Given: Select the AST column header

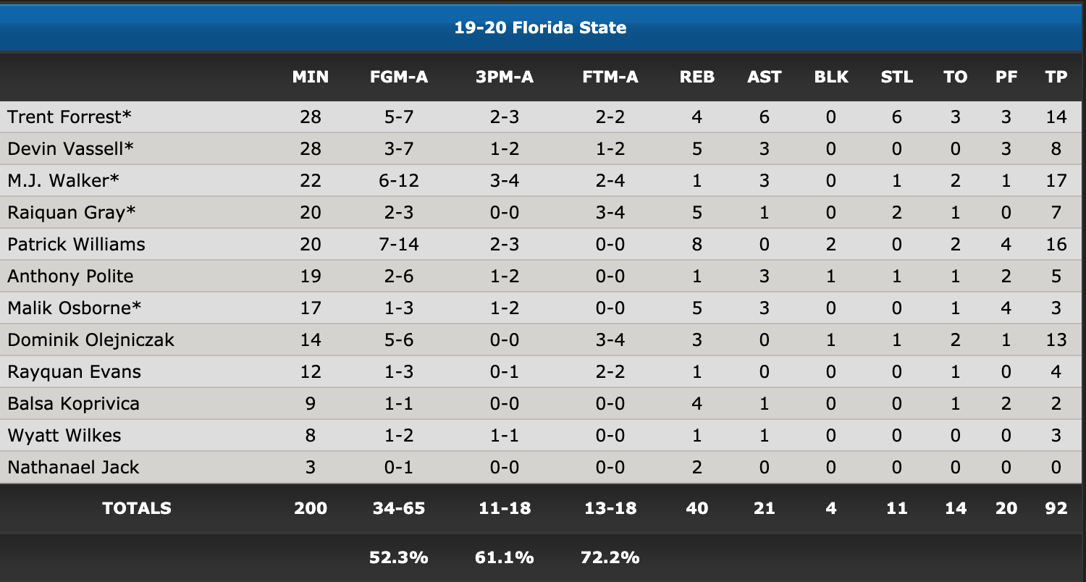Looking at the screenshot, I should pyautogui.click(x=765, y=77).
